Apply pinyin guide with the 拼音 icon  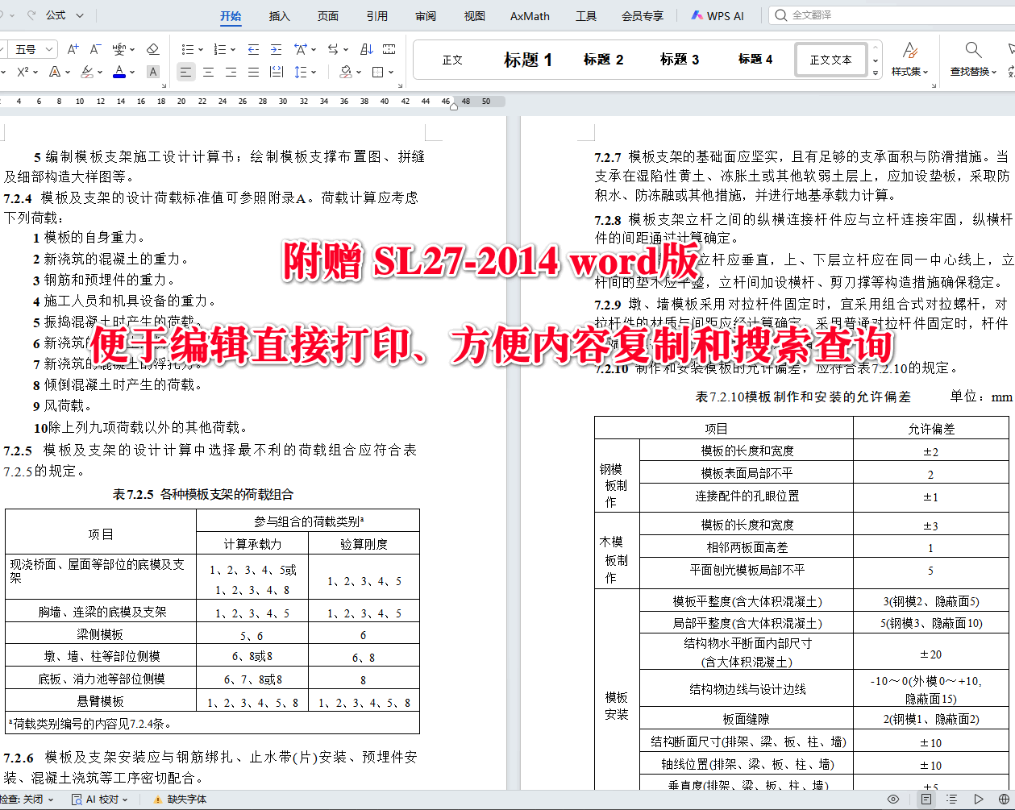coord(119,48)
